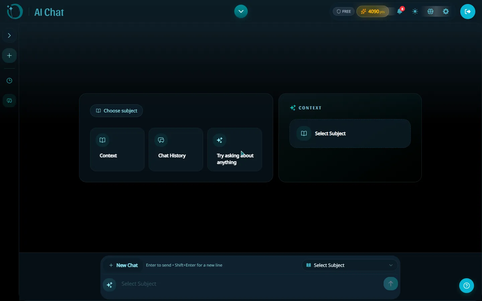Click the chat icon in Chat History card

click(161, 140)
